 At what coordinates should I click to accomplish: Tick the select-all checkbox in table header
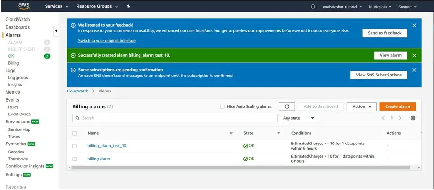tap(75, 133)
